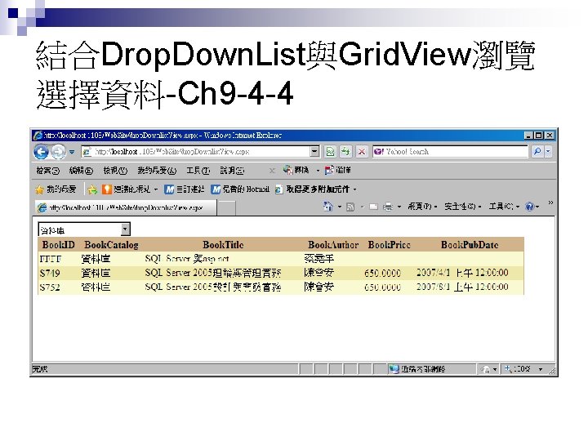Open the 編輯 (Edit) menu
588x441 pixels.
click(81, 171)
